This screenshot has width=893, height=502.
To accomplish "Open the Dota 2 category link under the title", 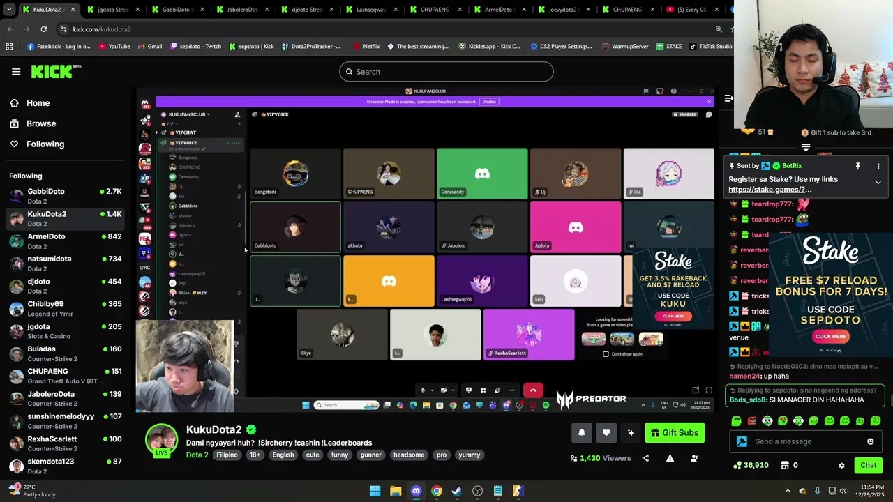I will (x=197, y=455).
